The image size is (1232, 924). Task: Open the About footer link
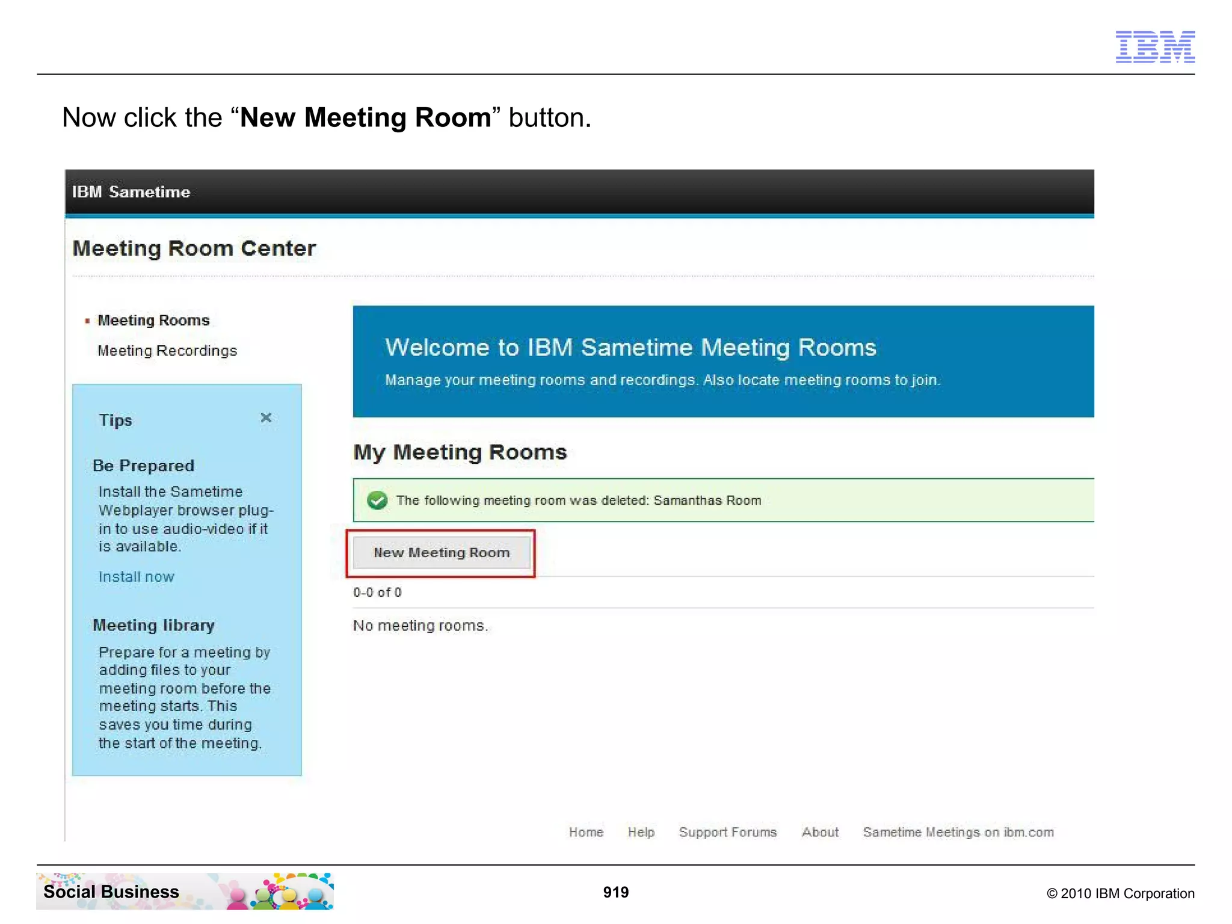point(820,832)
